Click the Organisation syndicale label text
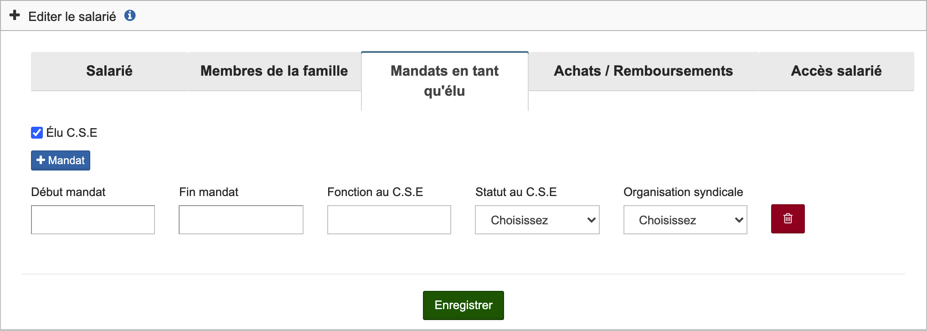 coord(683,192)
